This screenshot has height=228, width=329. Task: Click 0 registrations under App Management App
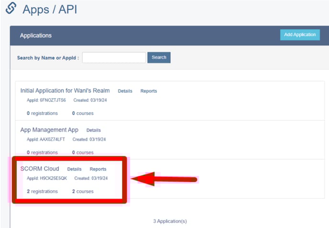point(42,152)
